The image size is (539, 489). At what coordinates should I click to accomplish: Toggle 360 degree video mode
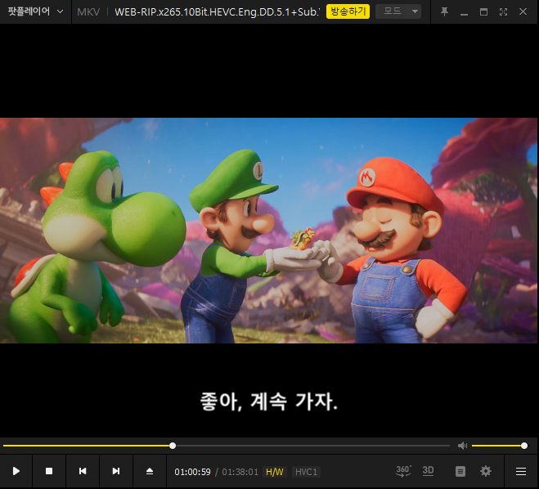point(403,471)
